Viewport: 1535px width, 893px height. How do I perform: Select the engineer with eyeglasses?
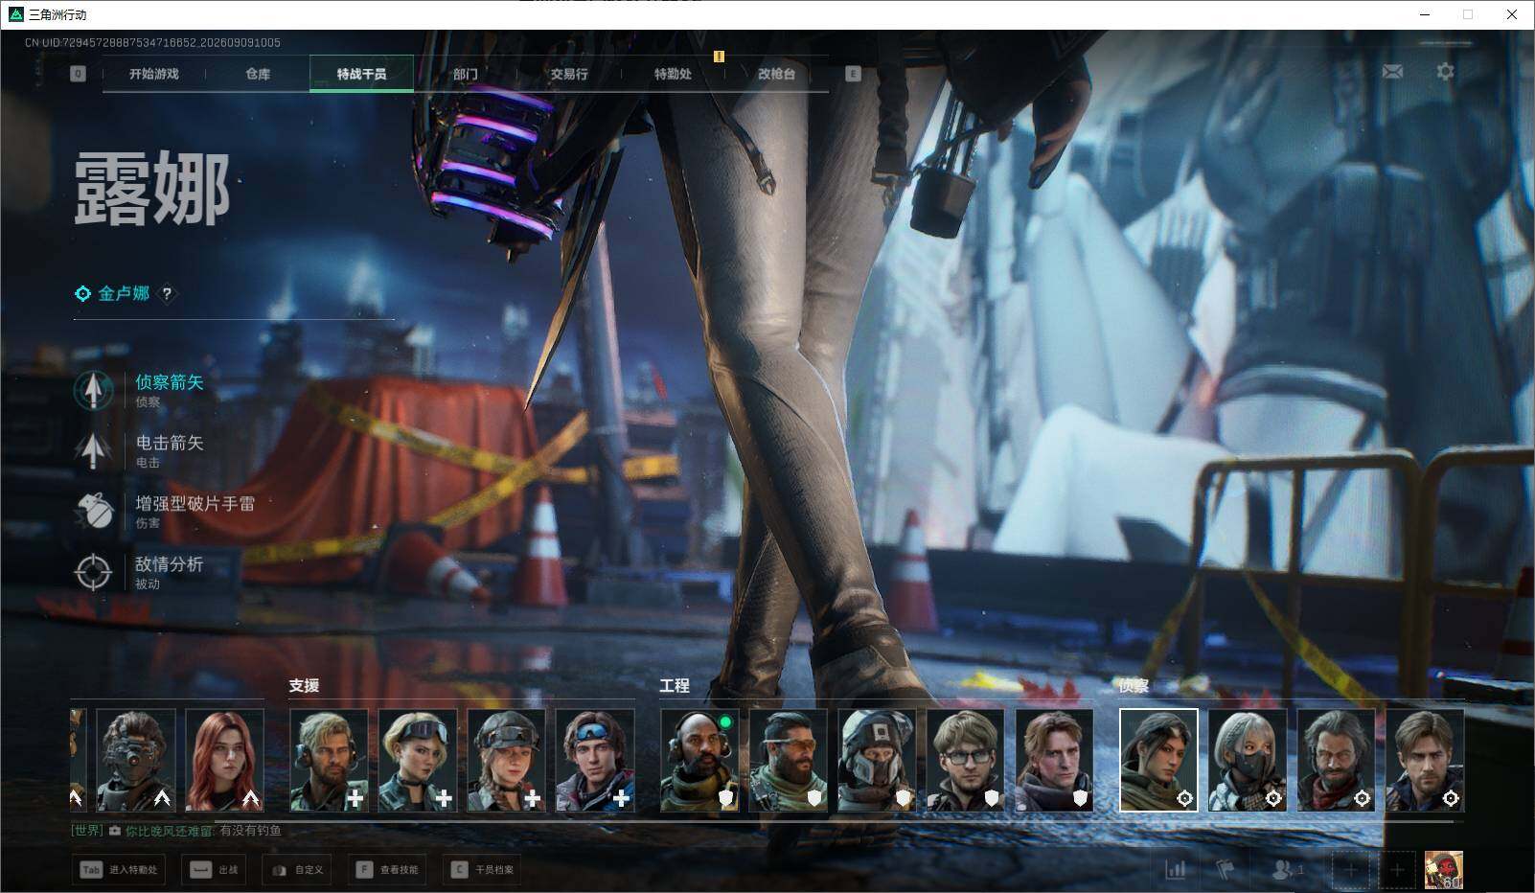click(966, 760)
